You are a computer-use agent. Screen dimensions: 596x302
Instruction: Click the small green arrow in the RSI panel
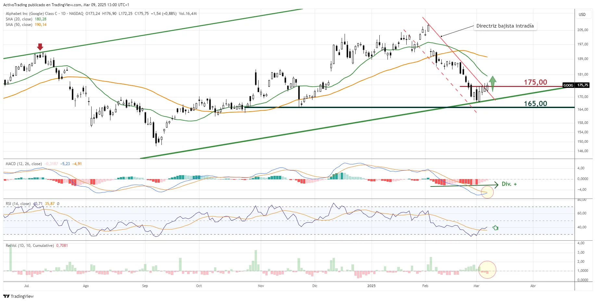pos(495,228)
